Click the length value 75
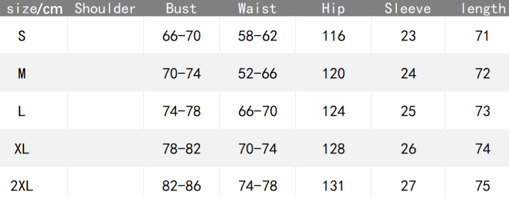Screen dimensions: 509x198 coord(483,187)
